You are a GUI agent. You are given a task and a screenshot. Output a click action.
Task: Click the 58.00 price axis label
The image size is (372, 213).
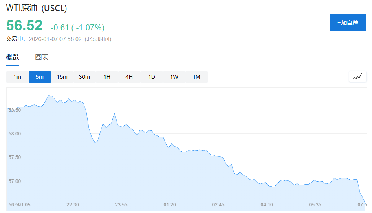15,134
